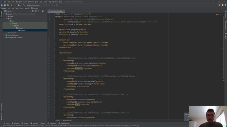Collapse the google package node

coord(15,28)
